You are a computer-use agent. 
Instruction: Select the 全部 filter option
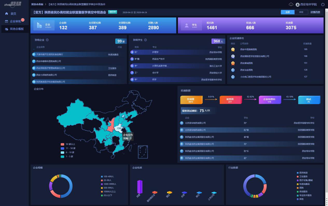tap(288, 12)
